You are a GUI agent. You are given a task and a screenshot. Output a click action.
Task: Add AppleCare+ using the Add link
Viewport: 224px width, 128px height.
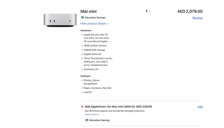click(x=200, y=107)
